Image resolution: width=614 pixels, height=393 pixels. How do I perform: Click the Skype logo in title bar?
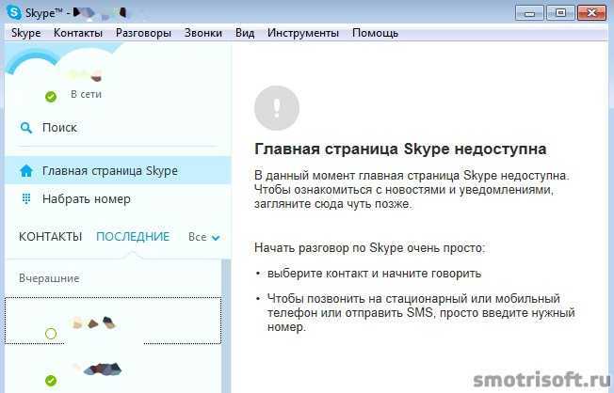coord(14,12)
